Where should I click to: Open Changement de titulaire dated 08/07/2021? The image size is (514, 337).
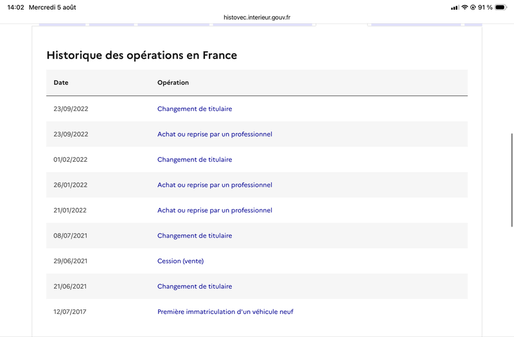tap(195, 236)
